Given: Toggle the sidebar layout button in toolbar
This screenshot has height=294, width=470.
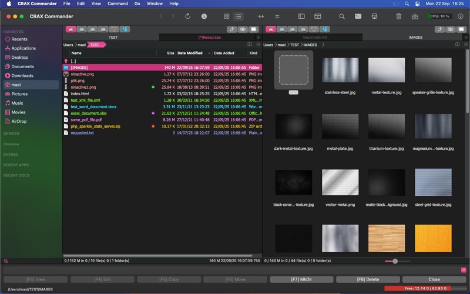Looking at the screenshot, I should (301, 16).
